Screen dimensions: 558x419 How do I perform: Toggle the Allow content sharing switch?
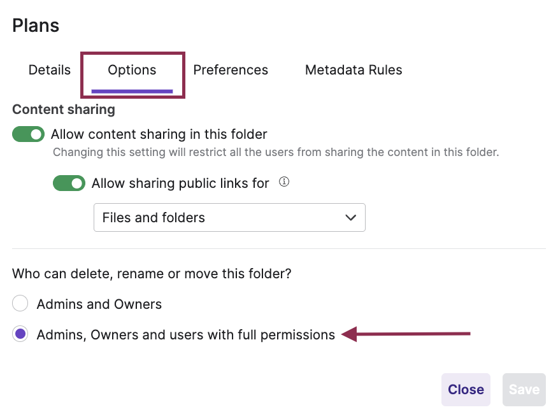(28, 134)
